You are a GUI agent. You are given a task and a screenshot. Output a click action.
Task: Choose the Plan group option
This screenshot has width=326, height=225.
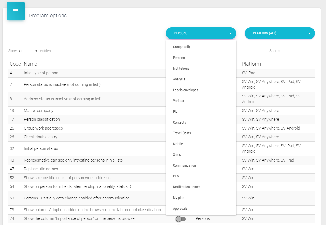(x=176, y=112)
